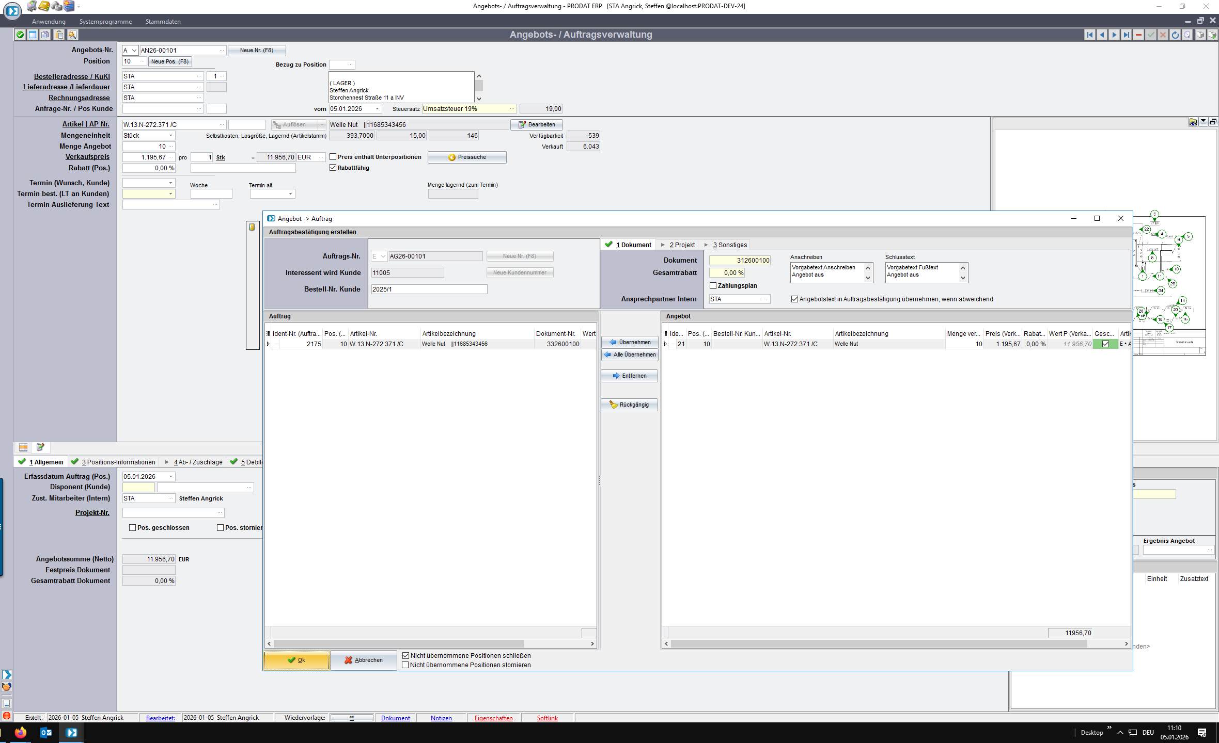Click the clipboard paste toolbar icon
This screenshot has height=743, width=1219.
click(59, 35)
